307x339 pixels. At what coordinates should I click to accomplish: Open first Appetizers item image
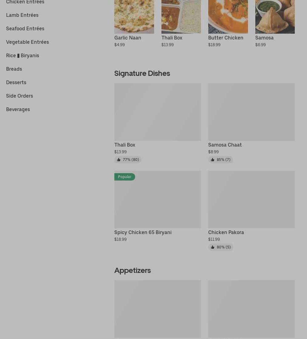[x=157, y=309]
